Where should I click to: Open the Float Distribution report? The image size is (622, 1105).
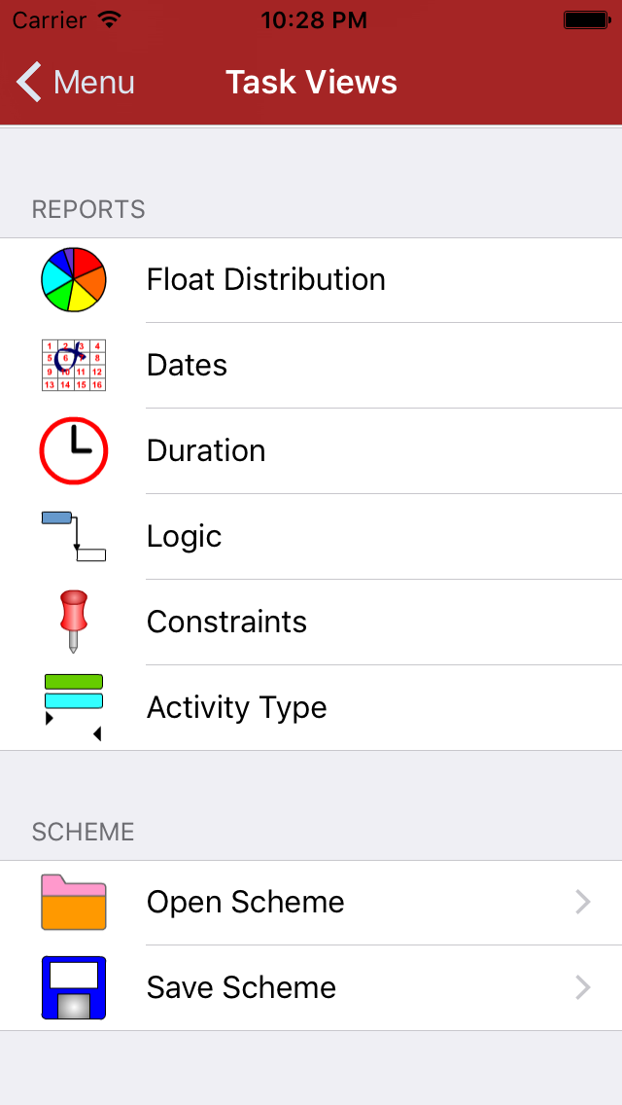point(266,280)
